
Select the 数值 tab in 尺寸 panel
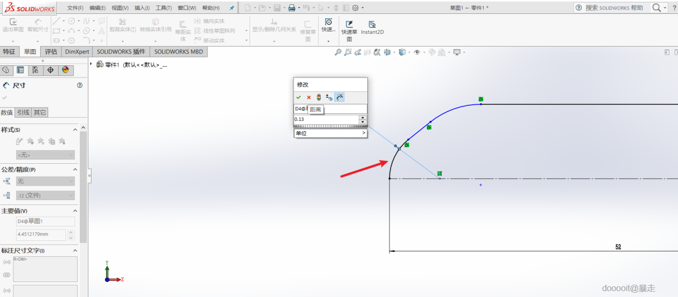pyautogui.click(x=7, y=112)
